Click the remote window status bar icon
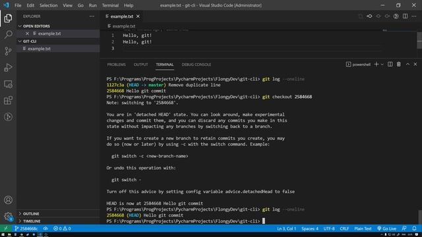Image resolution: width=422 pixels, height=237 pixels. coord(6,228)
